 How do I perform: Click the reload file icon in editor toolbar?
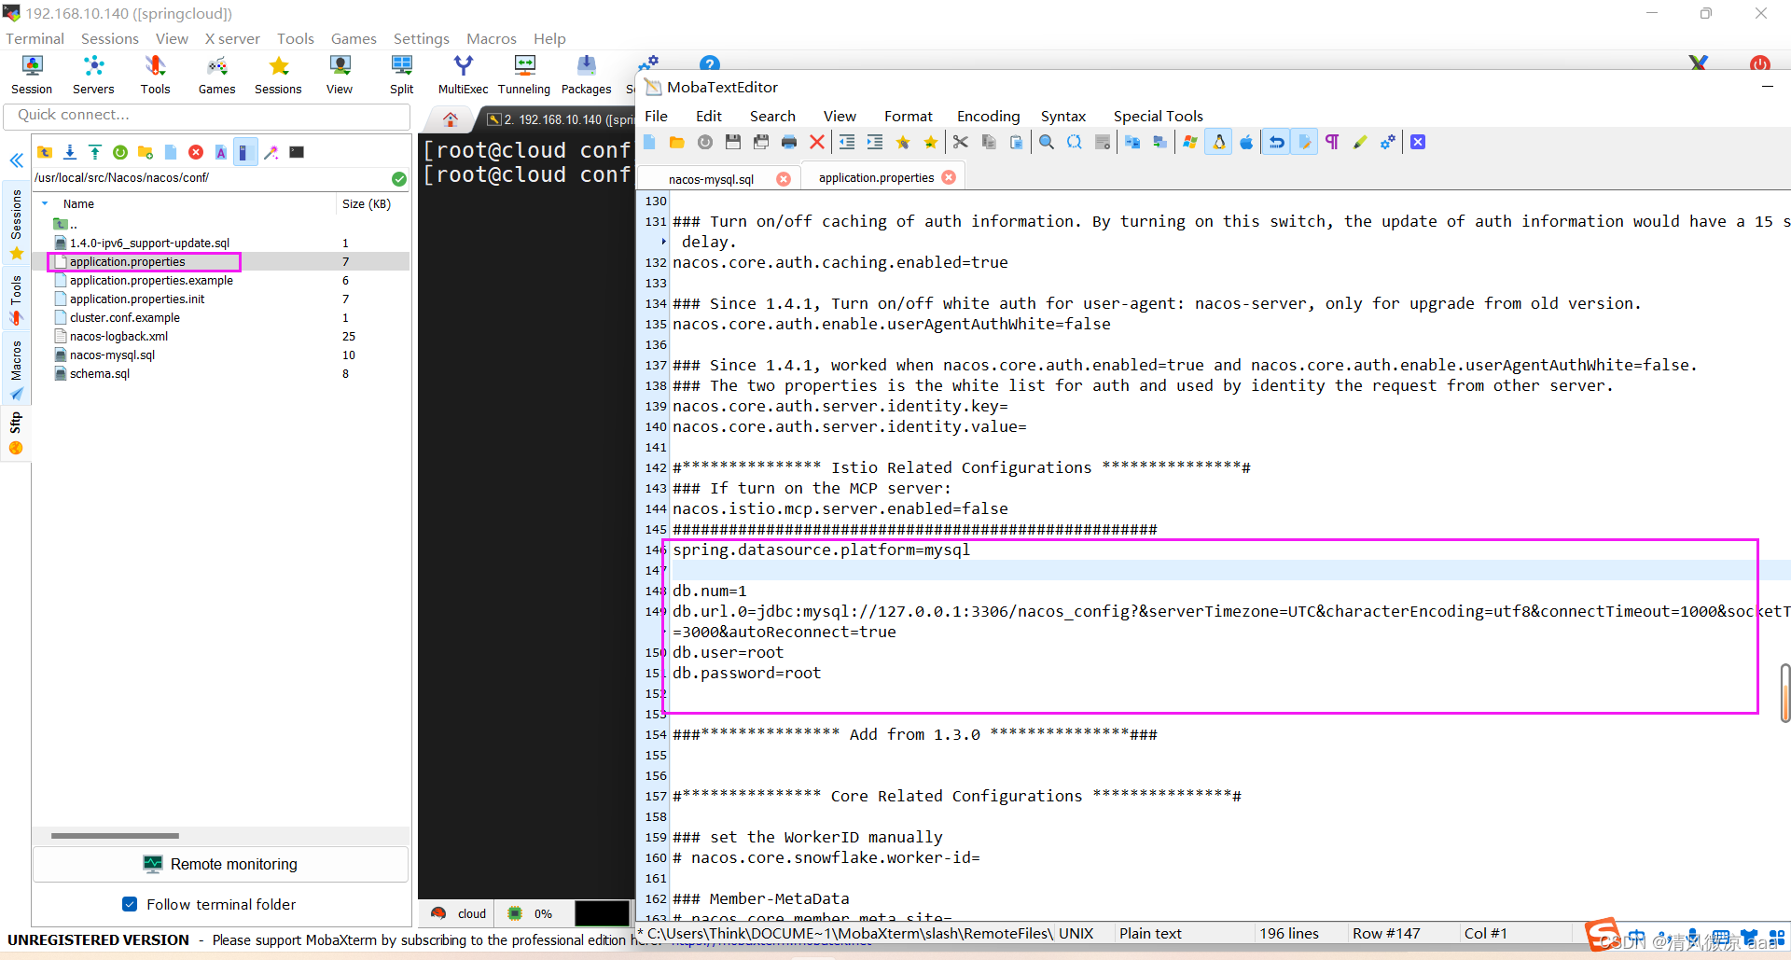click(x=705, y=143)
